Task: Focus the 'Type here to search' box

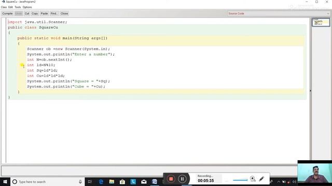Action: point(47,182)
